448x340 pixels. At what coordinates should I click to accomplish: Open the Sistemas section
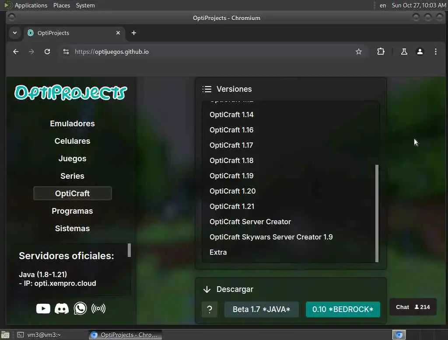coord(72,229)
